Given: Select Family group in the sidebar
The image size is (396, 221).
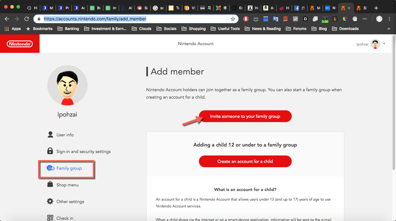Looking at the screenshot, I should [69, 168].
